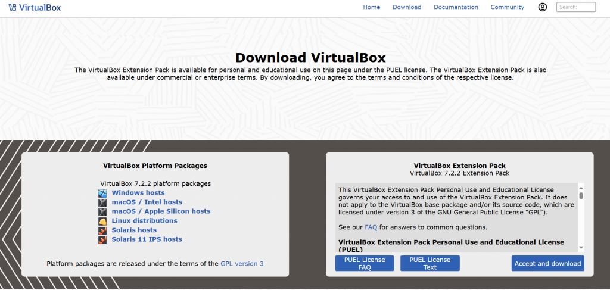Open the GPL version 3 link
610x290 pixels.
point(242,264)
